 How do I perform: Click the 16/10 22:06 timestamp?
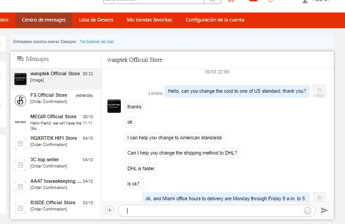[x=217, y=72]
